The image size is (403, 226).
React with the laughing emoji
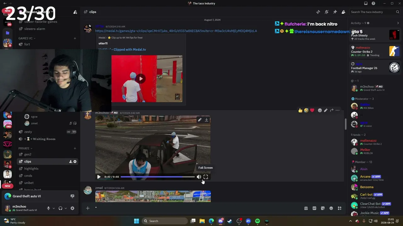click(x=306, y=110)
